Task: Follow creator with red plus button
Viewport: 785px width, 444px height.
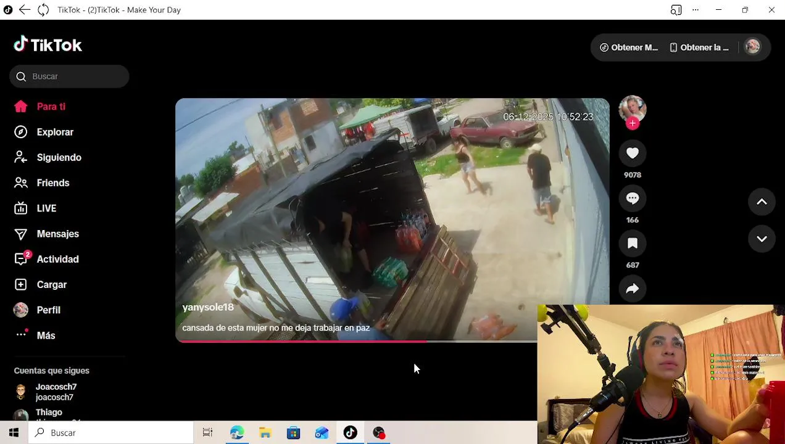Action: [633, 123]
